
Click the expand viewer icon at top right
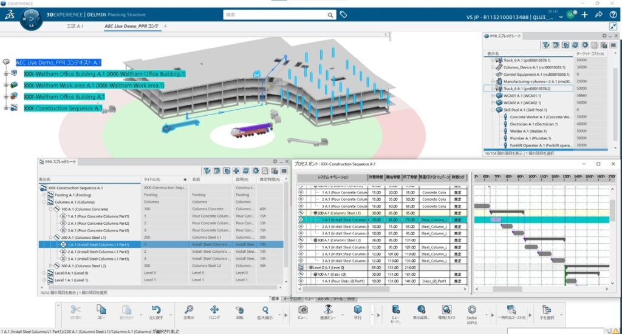[x=613, y=27]
